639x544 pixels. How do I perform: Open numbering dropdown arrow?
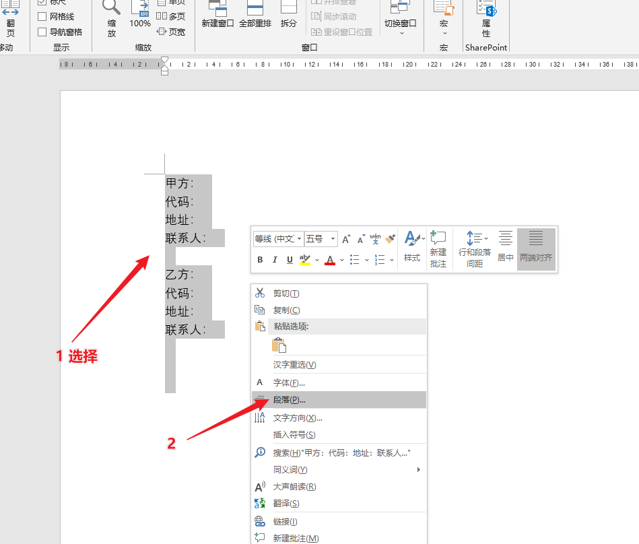(392, 260)
